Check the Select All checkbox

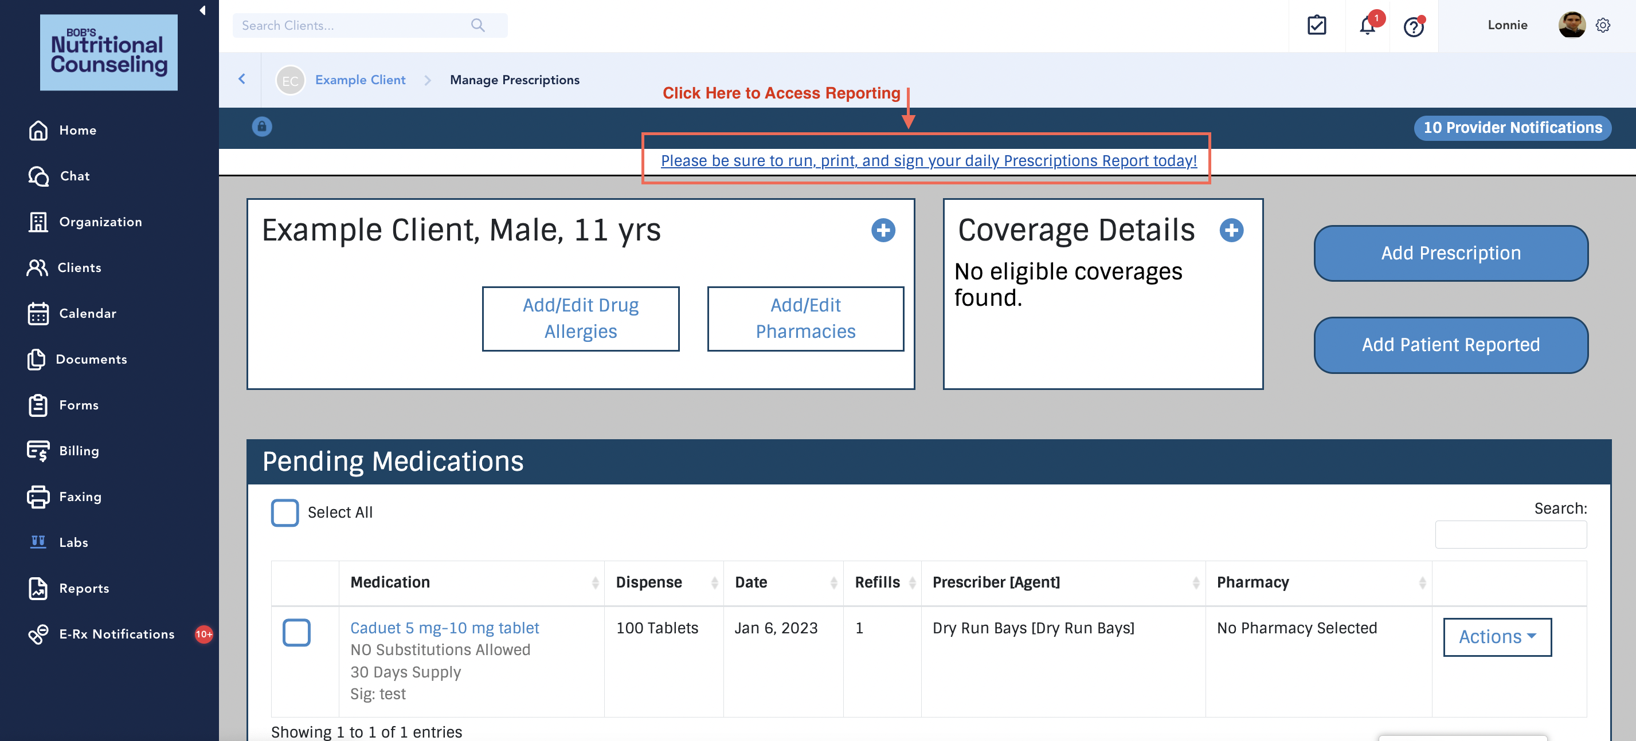[284, 512]
